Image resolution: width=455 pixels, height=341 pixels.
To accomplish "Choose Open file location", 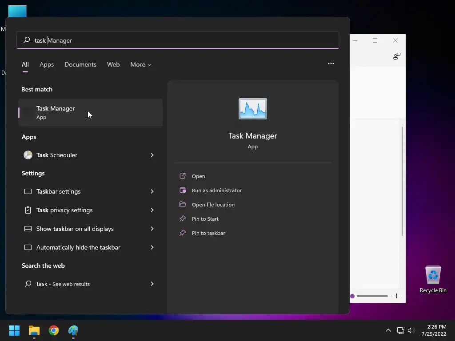I will tap(213, 204).
